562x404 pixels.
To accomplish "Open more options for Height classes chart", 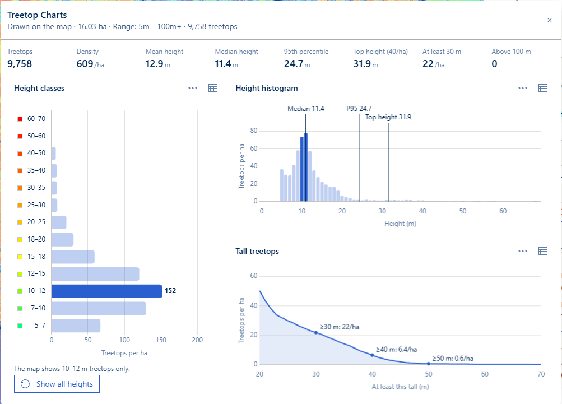I will tap(193, 88).
